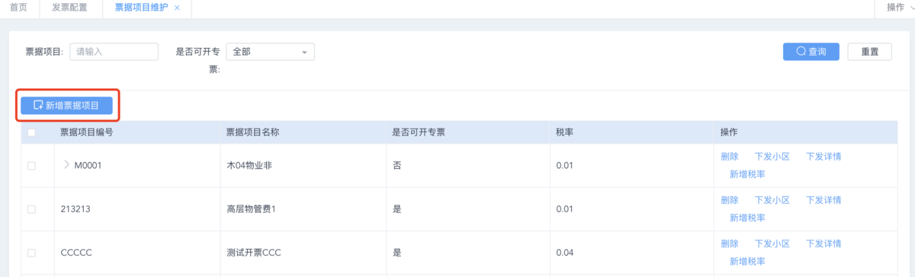
Task: Click 删除 for the M0001 row
Action: click(x=730, y=157)
